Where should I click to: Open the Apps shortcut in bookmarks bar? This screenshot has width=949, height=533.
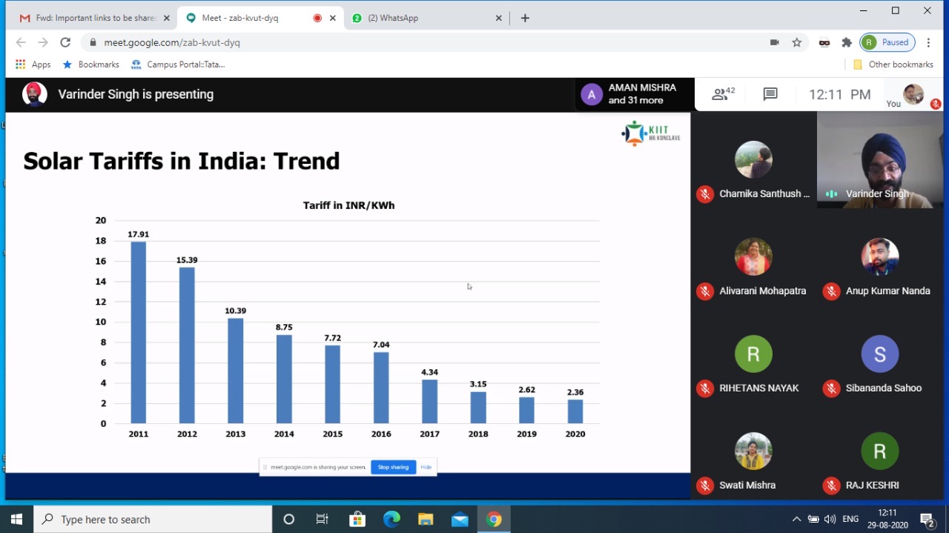(33, 64)
